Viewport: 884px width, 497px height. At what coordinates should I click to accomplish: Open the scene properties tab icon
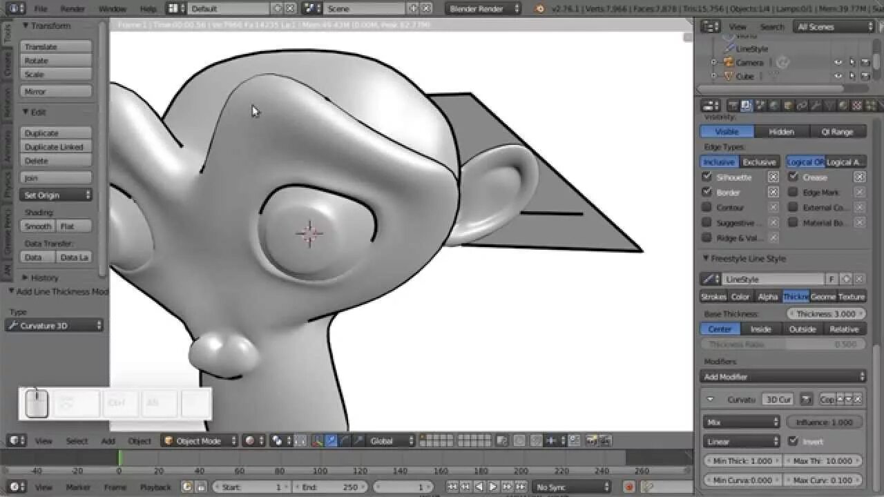click(x=760, y=106)
